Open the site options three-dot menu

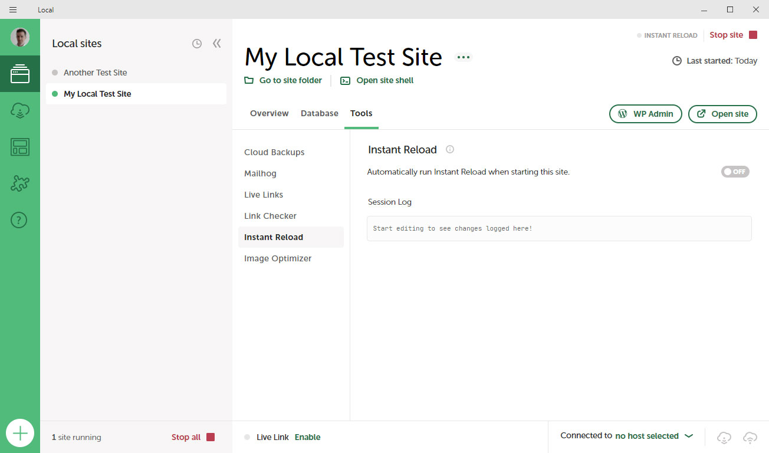[x=464, y=57]
